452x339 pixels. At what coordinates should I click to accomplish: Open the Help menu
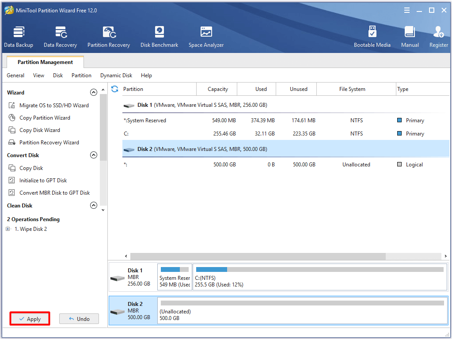click(146, 75)
